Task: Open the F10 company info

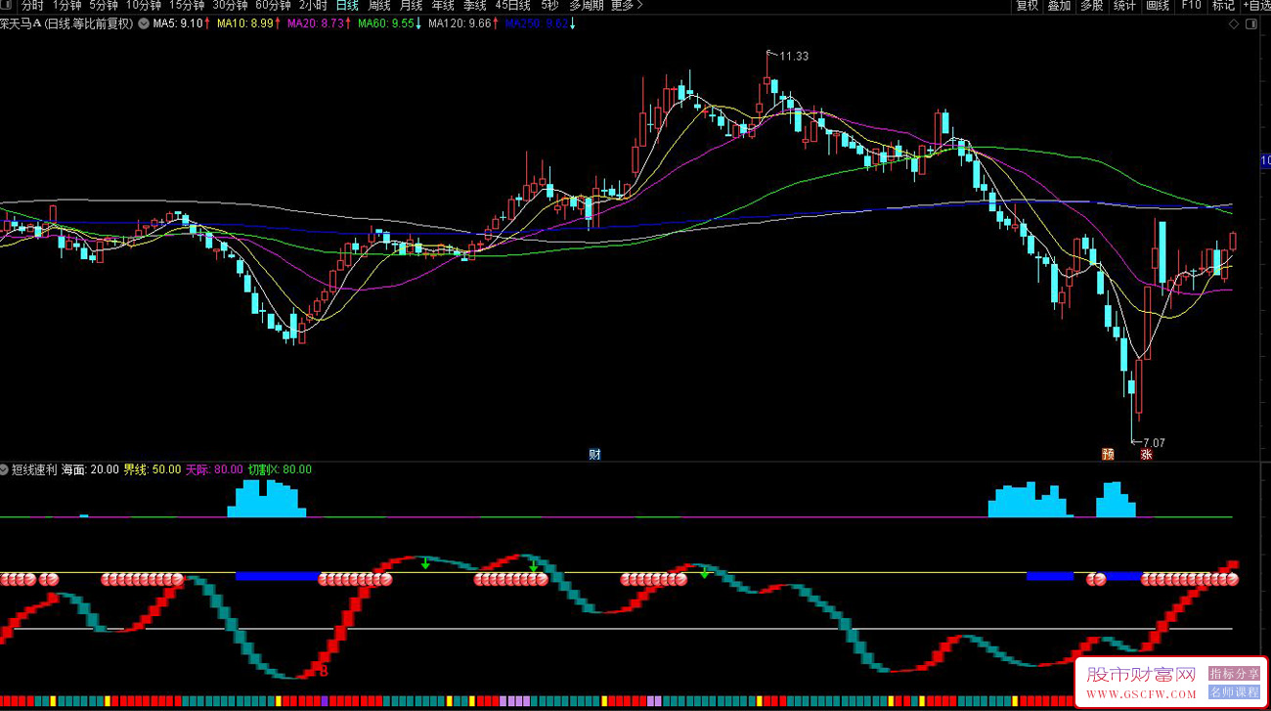Action: click(x=1190, y=6)
